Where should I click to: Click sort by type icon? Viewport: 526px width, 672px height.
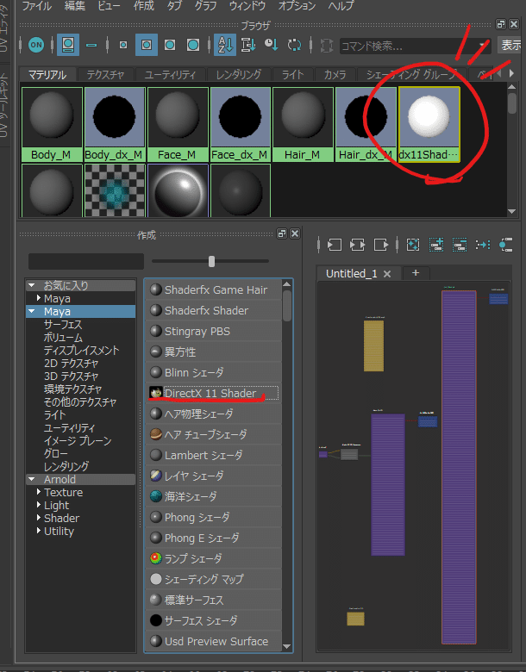(248, 45)
